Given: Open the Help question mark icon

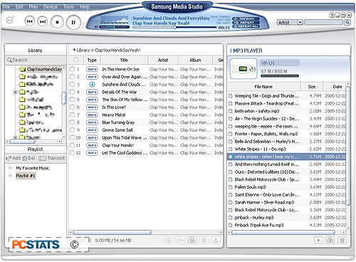Looking at the screenshot, I should pos(332,16).
